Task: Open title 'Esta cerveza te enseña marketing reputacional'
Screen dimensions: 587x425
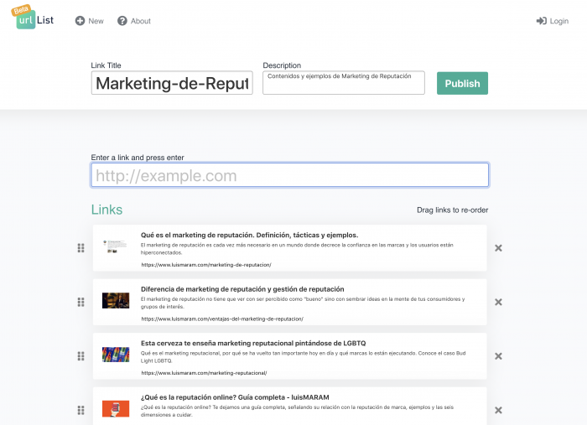Action: (253, 343)
